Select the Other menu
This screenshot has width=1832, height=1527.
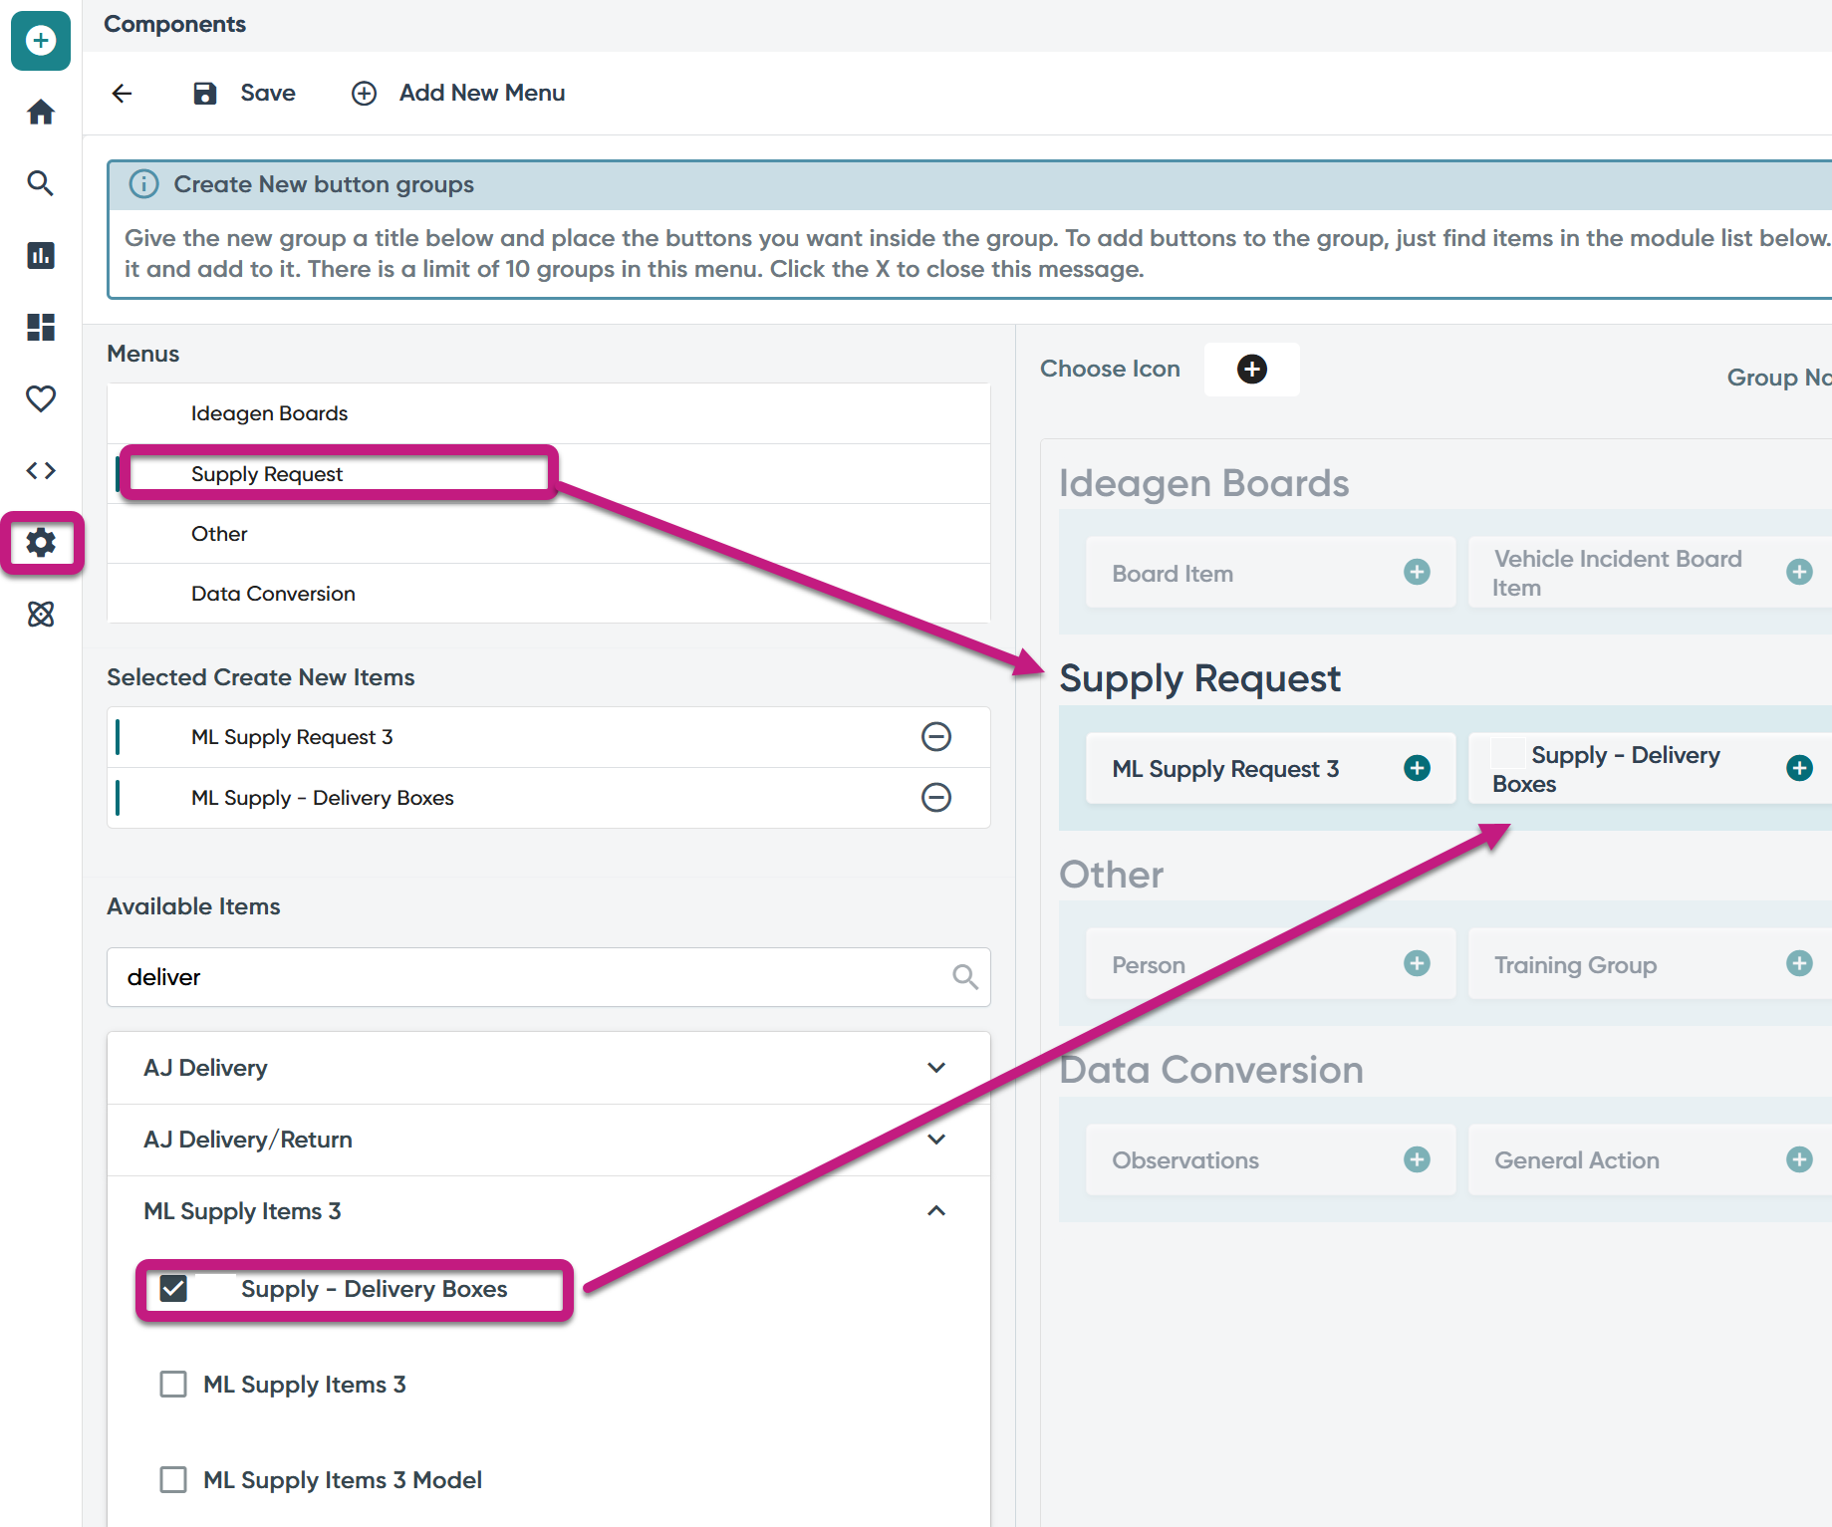pyautogui.click(x=549, y=534)
